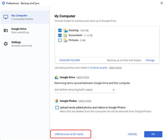Open USB Devices & SD Cards link
165x140 pixels.
[69, 134]
